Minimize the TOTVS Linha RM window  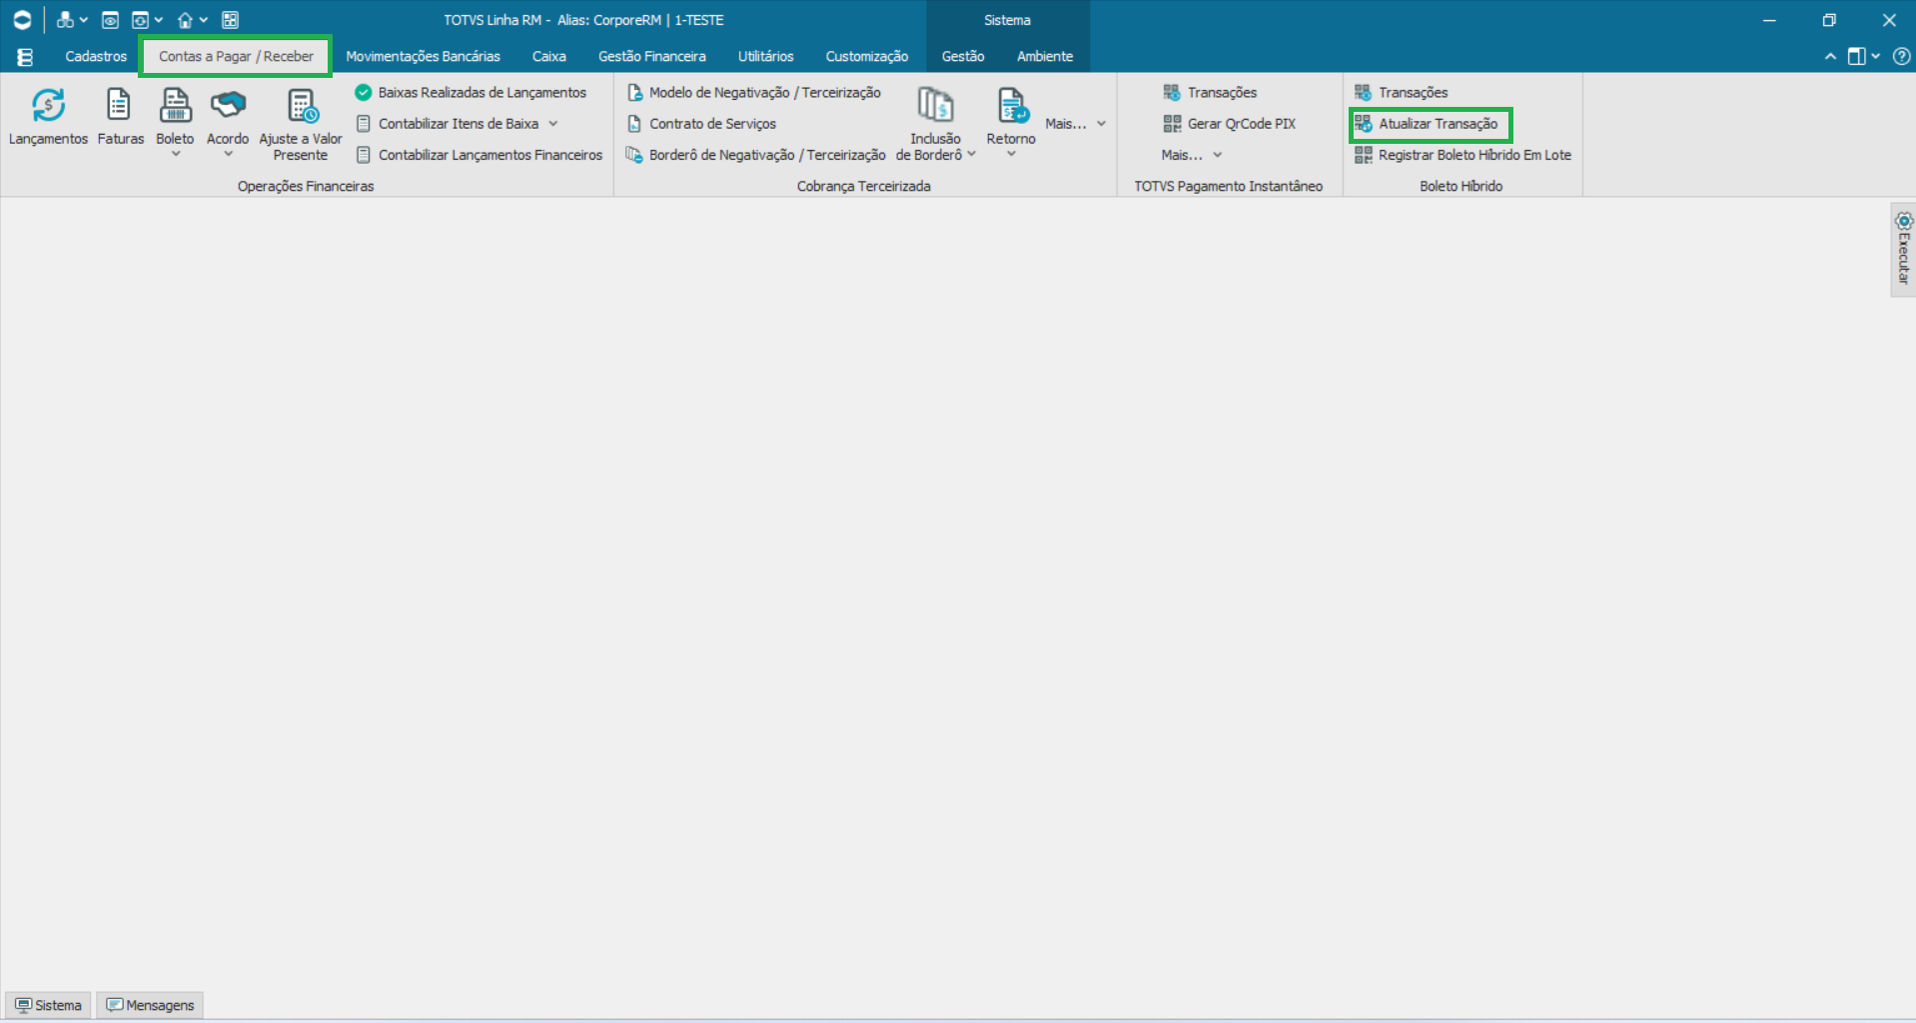coord(1769,20)
